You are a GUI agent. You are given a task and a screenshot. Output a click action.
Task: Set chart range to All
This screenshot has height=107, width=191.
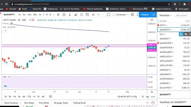(43, 97)
